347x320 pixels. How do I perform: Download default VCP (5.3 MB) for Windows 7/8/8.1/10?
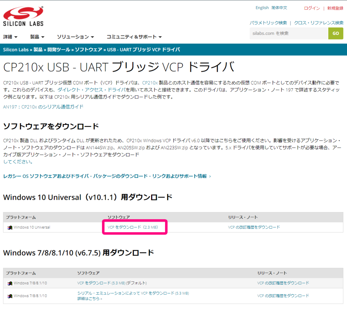click(x=101, y=283)
